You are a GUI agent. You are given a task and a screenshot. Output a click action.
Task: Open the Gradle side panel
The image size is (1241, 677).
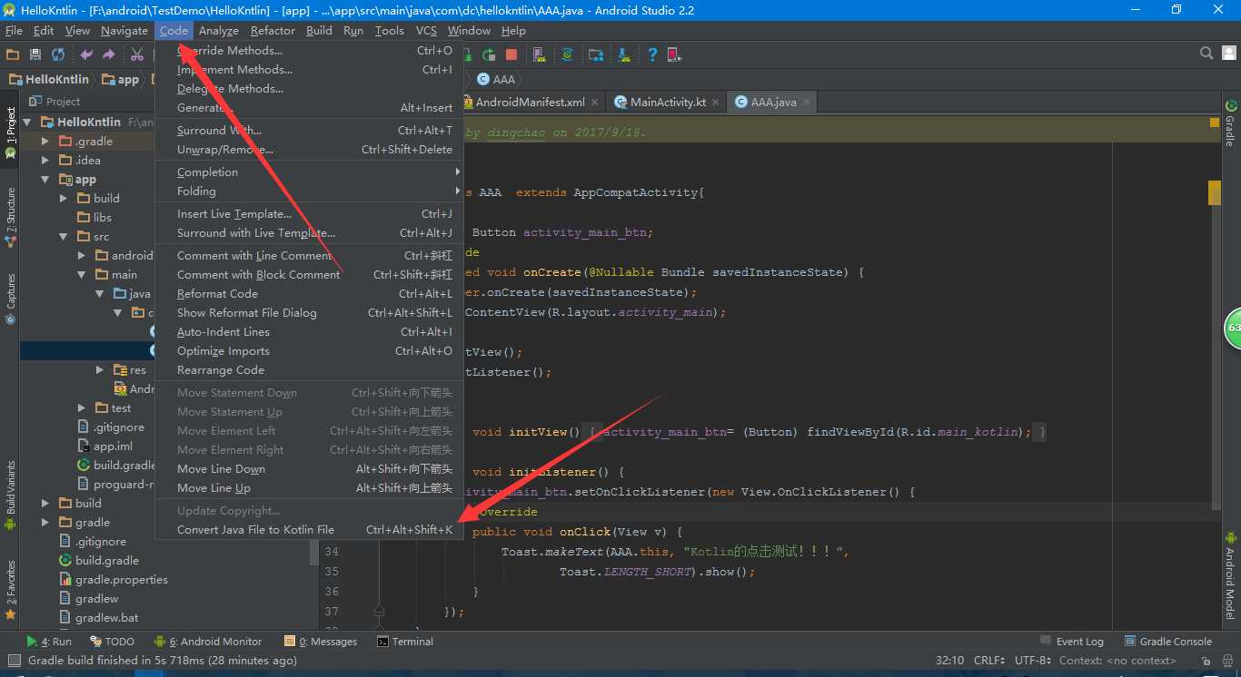tap(1230, 123)
